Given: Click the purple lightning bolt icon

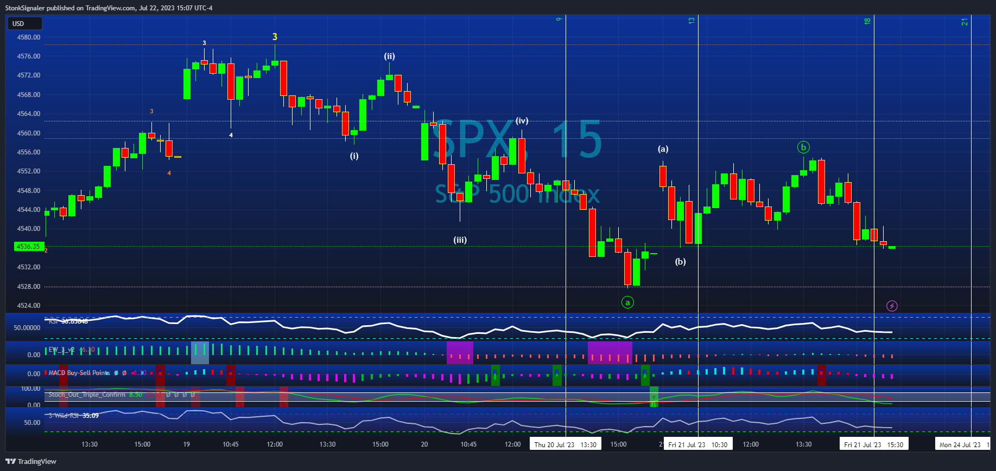Looking at the screenshot, I should (892, 306).
